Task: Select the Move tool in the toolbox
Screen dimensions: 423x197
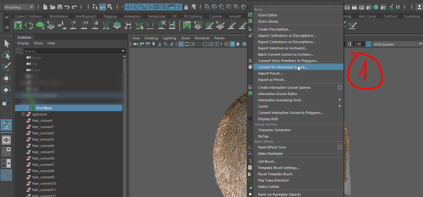Action: (7, 78)
